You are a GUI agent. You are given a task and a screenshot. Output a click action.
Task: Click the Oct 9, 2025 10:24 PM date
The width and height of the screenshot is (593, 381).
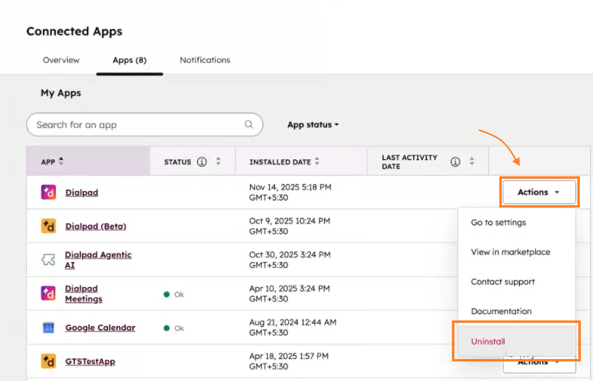[x=289, y=226]
